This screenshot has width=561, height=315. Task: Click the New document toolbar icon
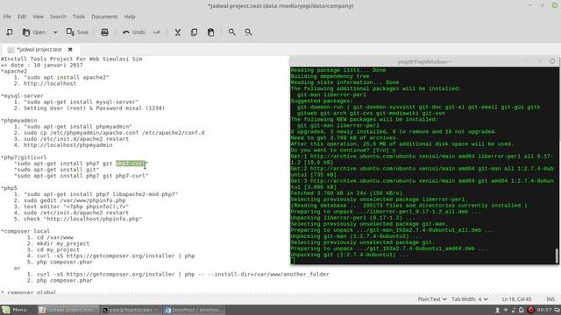10,32
